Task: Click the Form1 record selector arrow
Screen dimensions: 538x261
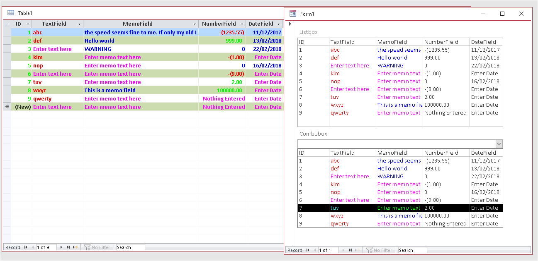Action: (290, 24)
